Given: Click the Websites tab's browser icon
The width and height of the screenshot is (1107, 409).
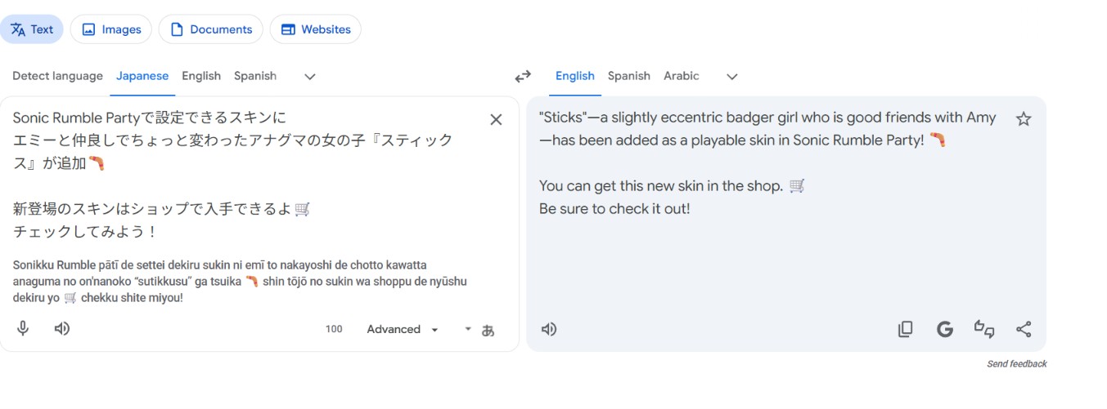Looking at the screenshot, I should point(288,29).
